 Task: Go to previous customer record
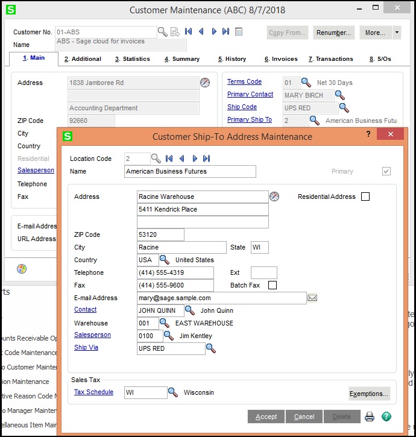click(201, 31)
